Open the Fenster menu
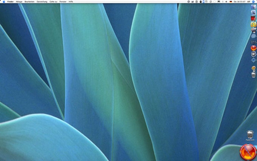Screen dimensions: 257x161 pyautogui.click(x=63, y=2)
